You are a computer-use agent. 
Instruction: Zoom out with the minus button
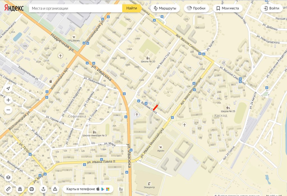click(x=8, y=110)
